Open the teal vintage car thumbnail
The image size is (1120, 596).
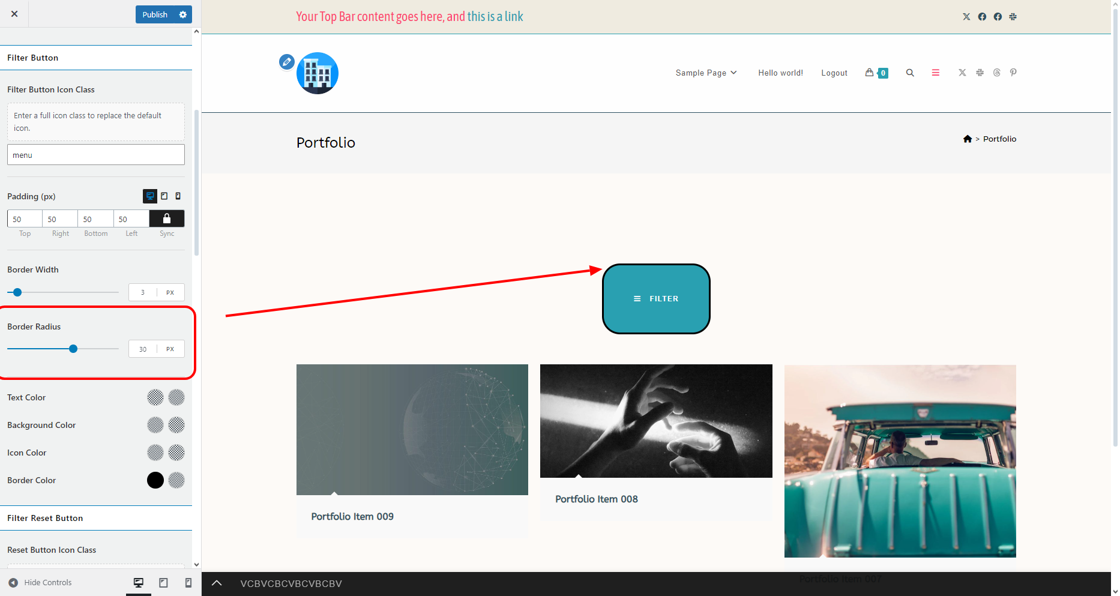pyautogui.click(x=900, y=461)
